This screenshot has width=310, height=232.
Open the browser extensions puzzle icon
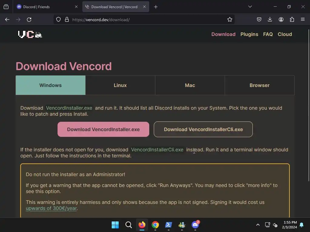[292, 19]
